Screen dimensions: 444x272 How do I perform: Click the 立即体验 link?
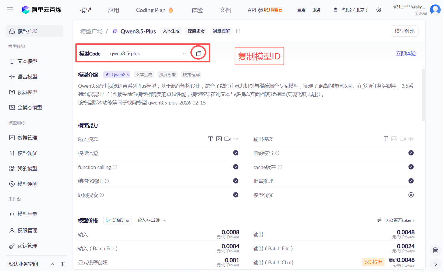pyautogui.click(x=406, y=54)
